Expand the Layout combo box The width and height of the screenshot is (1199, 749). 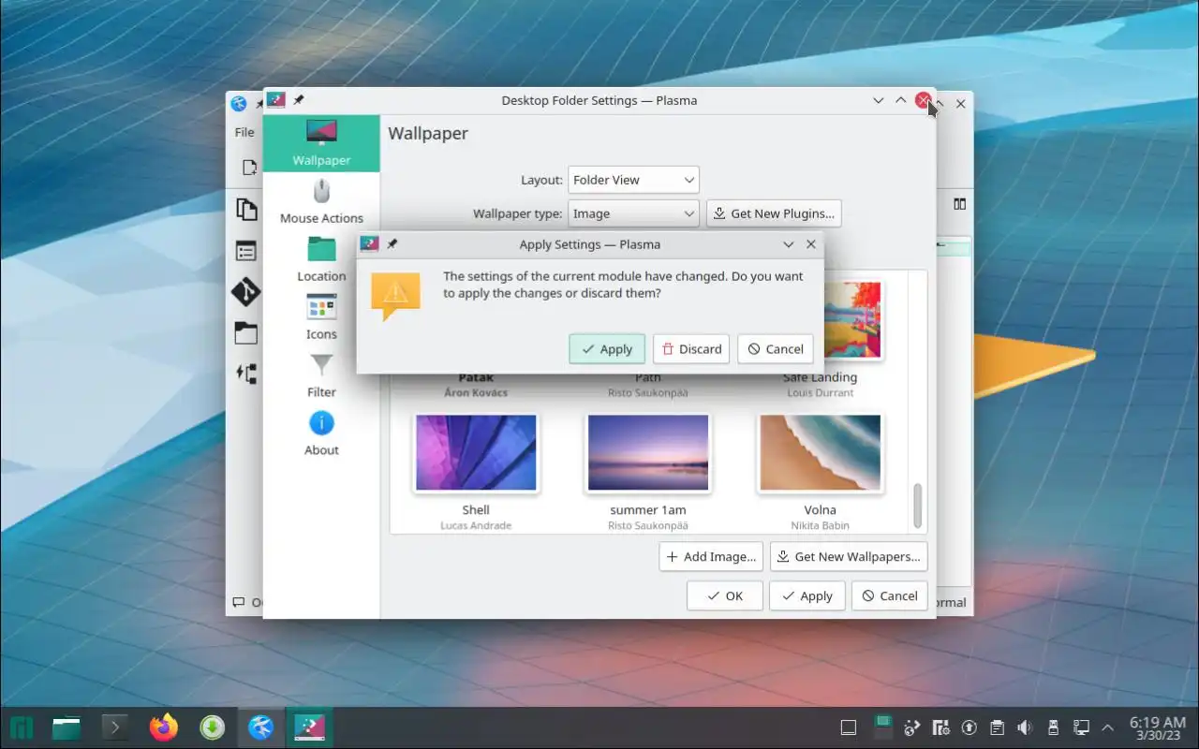633,180
